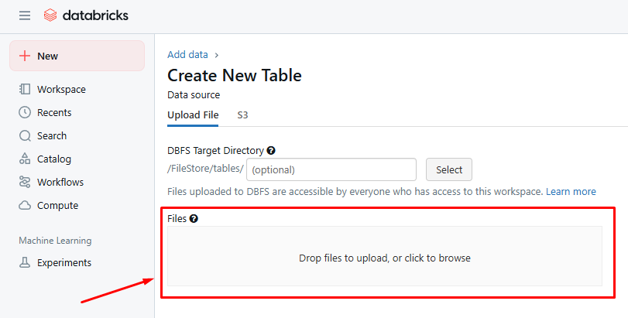
Task: Navigate to Catalog
Action: 54,159
